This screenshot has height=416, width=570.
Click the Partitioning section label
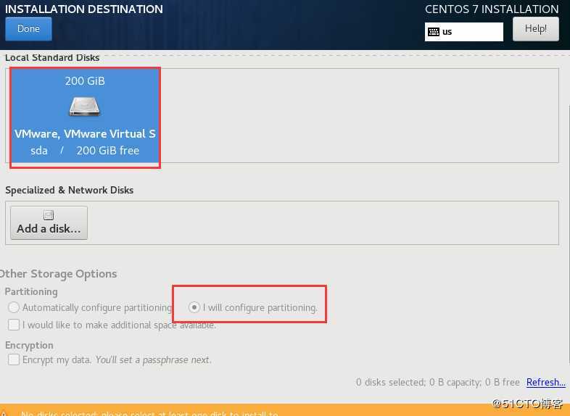click(x=31, y=292)
